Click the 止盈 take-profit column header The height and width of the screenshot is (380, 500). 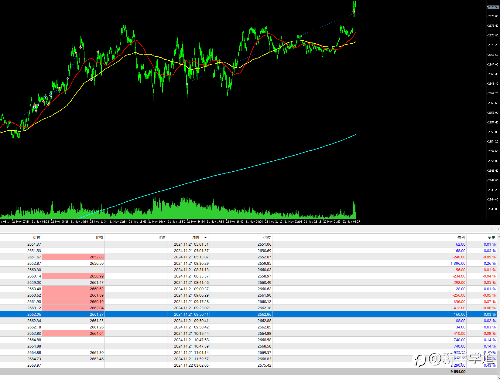click(x=162, y=237)
